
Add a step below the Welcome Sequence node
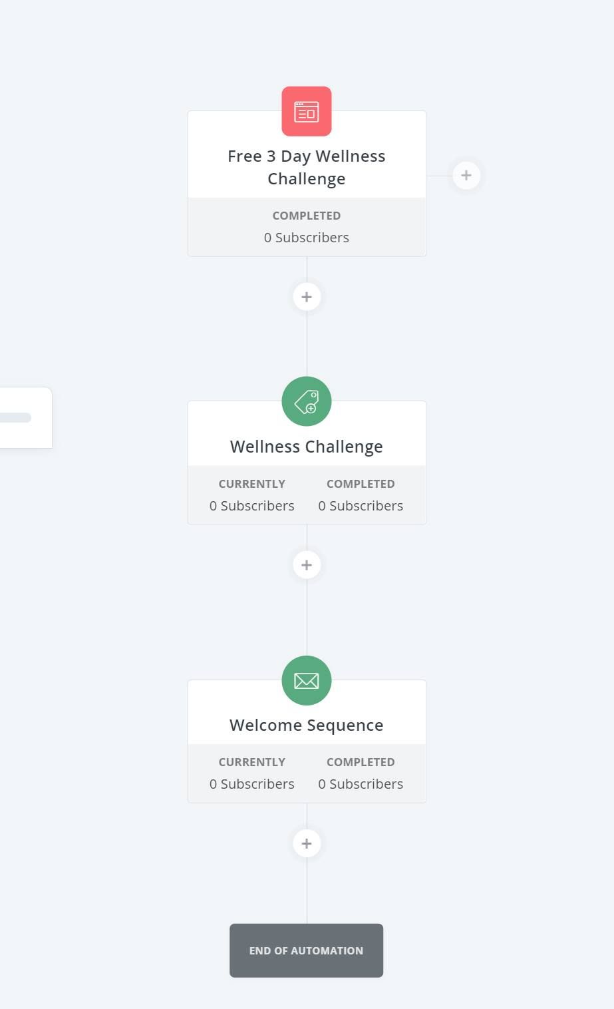(307, 843)
